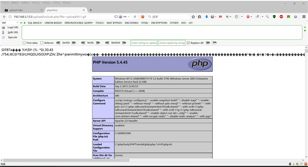Uncheck the Replace All checkbox
The width and height of the screenshot is (308, 167).
click(x=188, y=43)
